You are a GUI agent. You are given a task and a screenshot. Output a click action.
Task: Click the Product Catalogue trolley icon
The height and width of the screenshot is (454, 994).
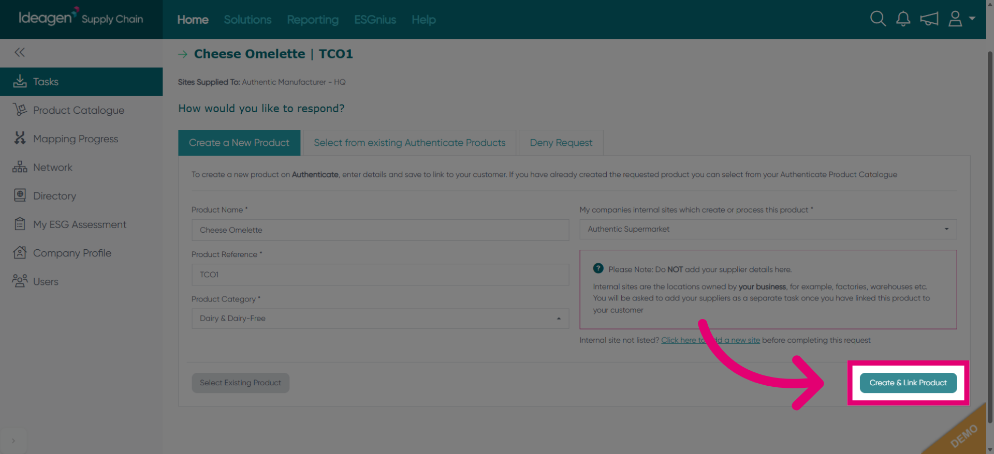(x=20, y=110)
